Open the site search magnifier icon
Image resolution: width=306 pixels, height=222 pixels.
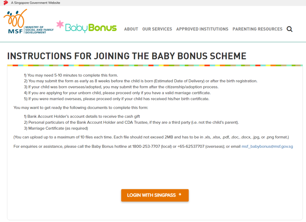pyautogui.click(x=289, y=29)
